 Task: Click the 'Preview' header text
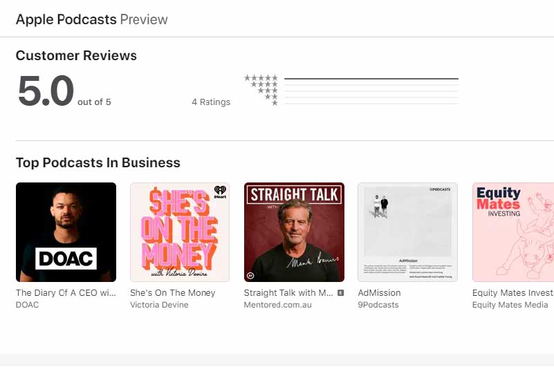coord(144,19)
